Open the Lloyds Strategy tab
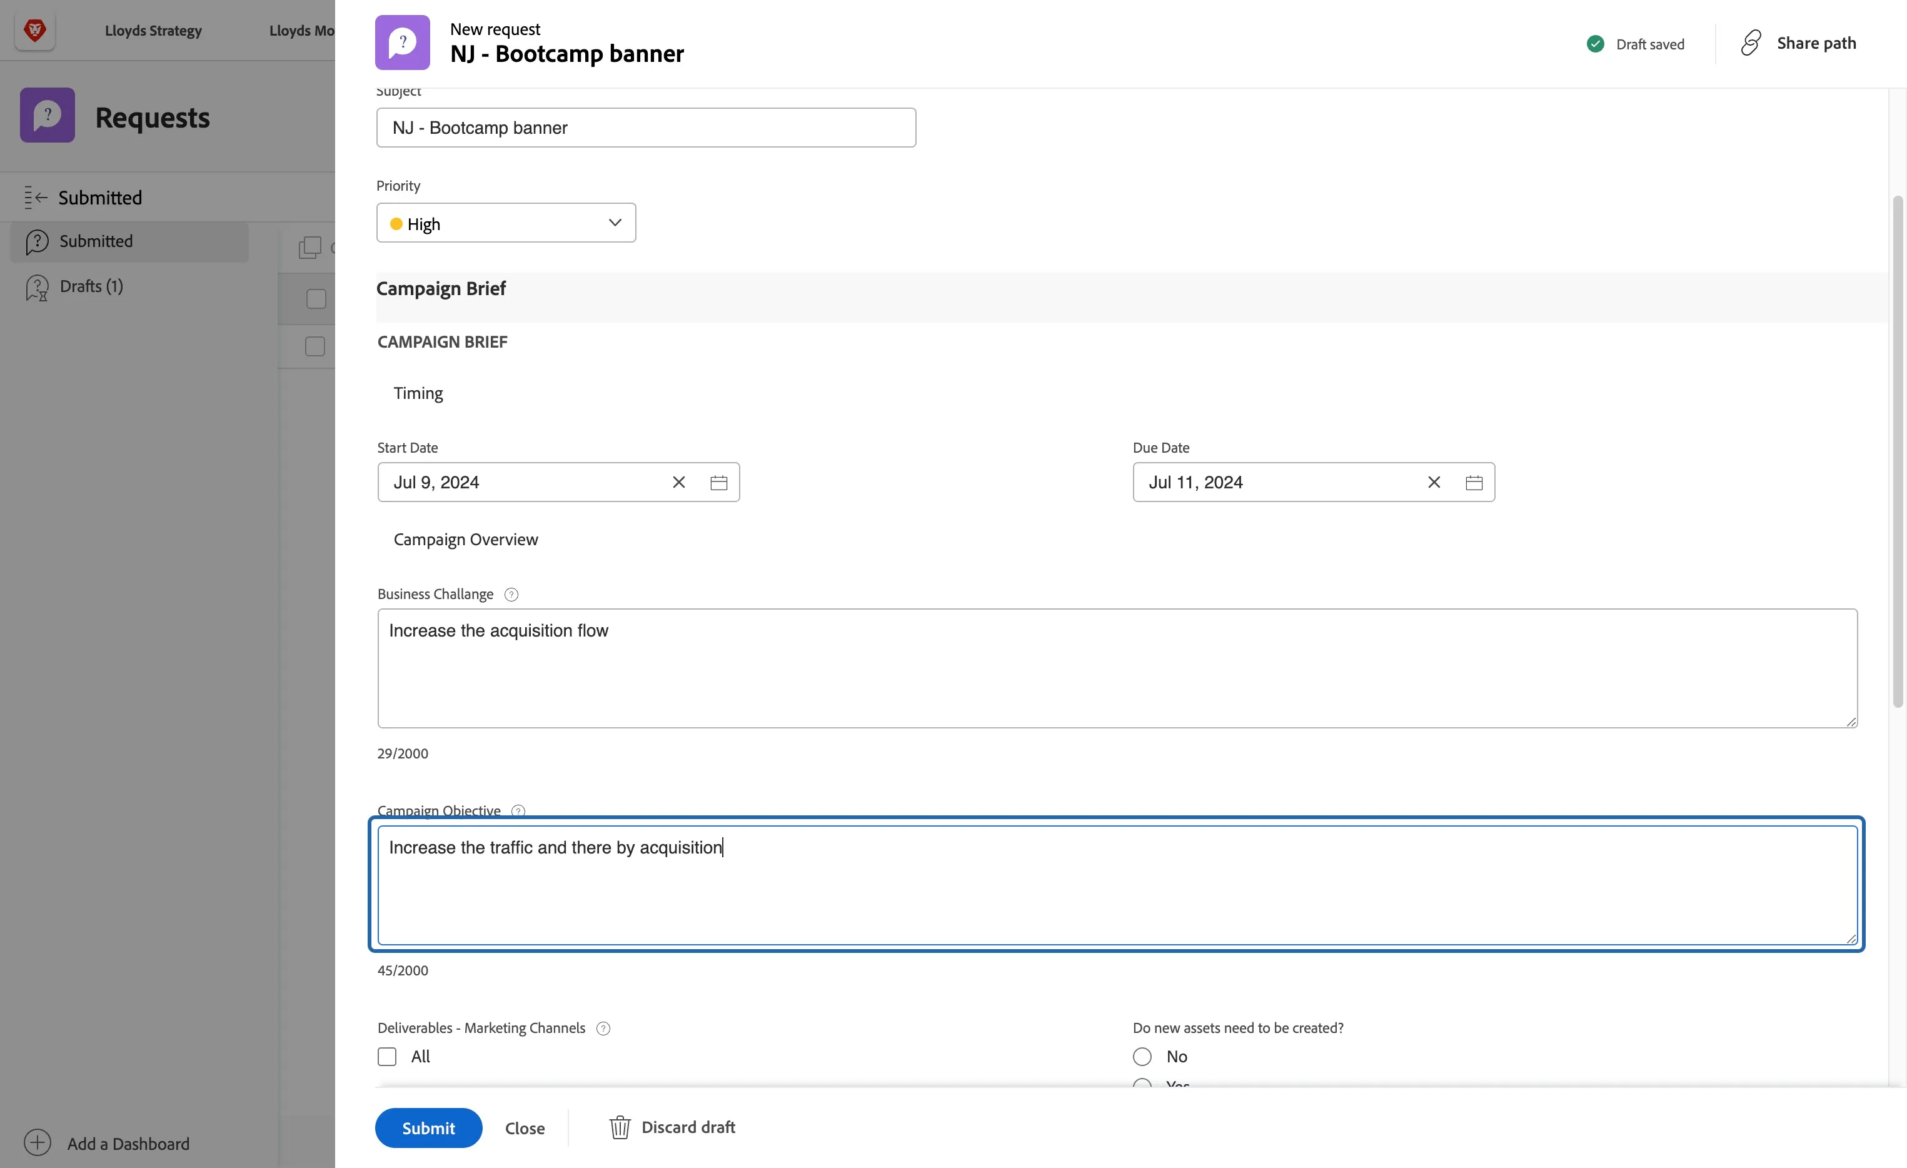The height and width of the screenshot is (1168, 1907). [153, 31]
